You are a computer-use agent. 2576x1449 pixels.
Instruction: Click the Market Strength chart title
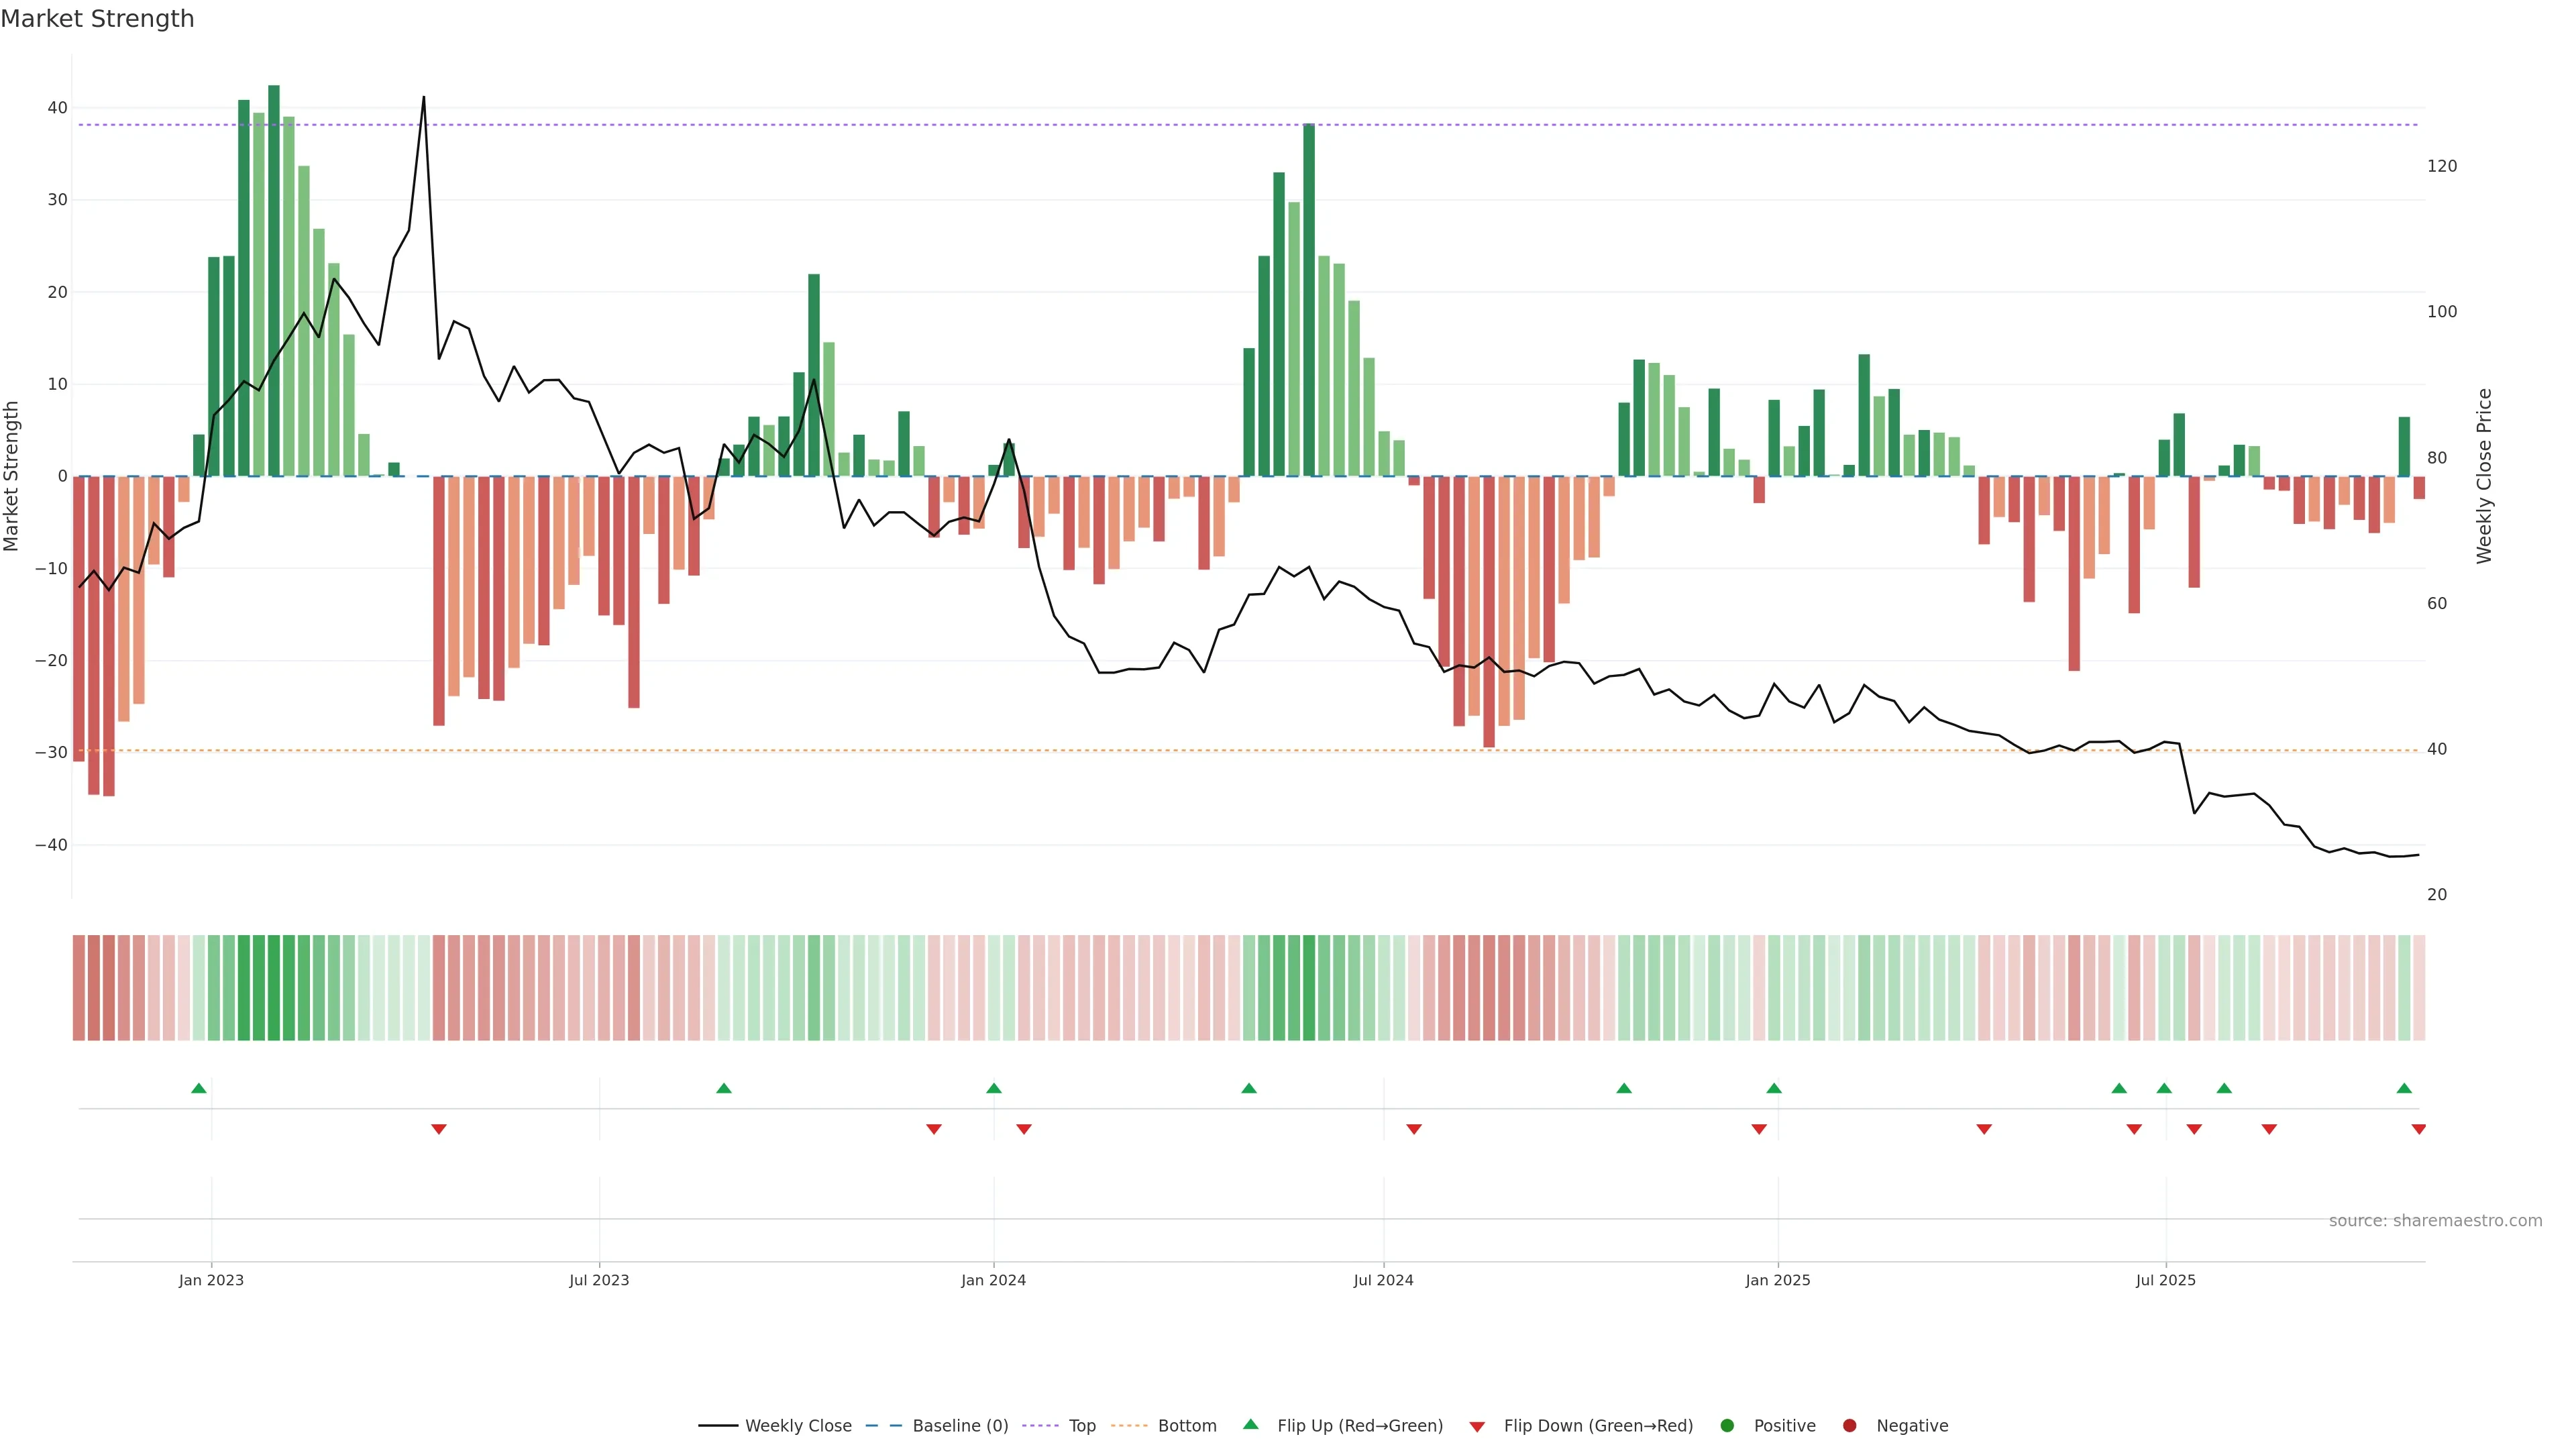(97, 19)
